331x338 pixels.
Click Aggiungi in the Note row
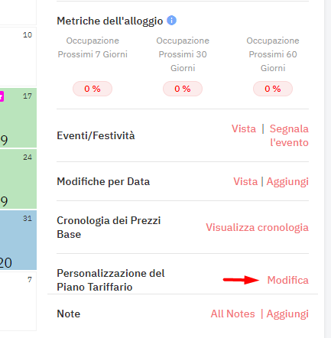pos(287,314)
